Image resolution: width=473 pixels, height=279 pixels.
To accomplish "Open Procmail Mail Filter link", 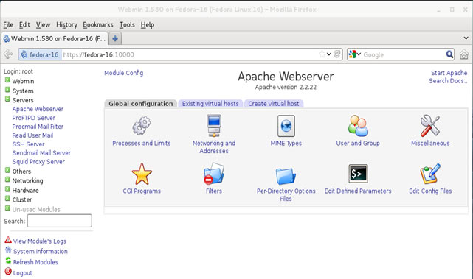I will pyautogui.click(x=38, y=127).
